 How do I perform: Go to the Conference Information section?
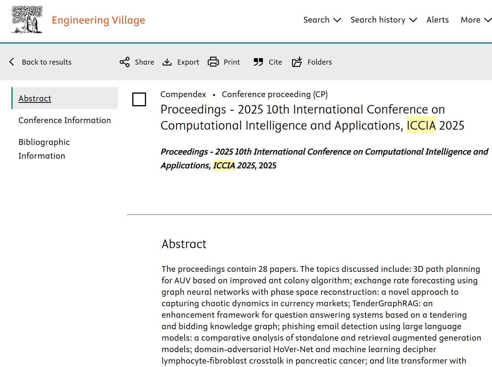point(65,120)
